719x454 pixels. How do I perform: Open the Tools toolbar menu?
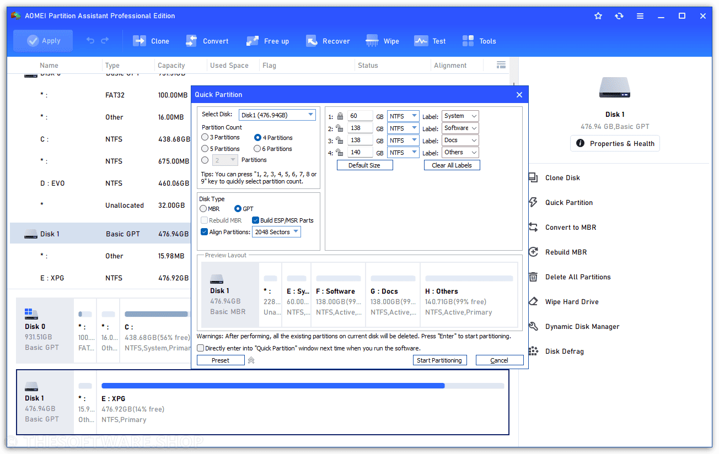pos(479,41)
